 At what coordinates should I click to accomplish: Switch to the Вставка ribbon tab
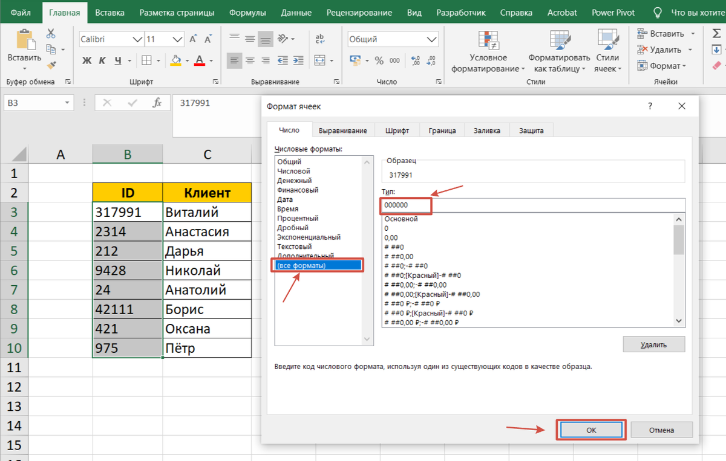(x=110, y=12)
